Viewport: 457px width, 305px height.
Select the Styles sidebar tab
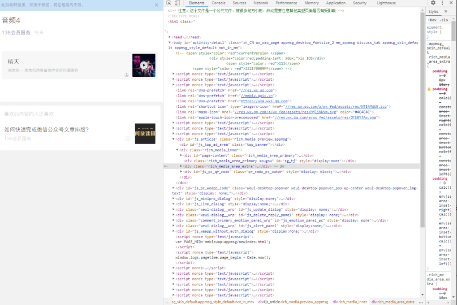pos(433,11)
